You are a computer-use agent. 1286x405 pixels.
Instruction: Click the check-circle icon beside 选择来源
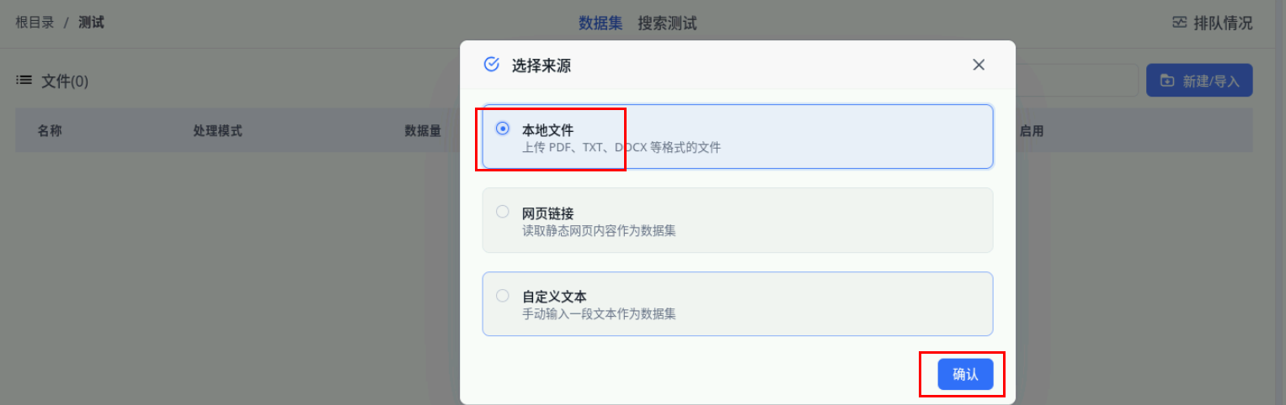[x=492, y=65]
